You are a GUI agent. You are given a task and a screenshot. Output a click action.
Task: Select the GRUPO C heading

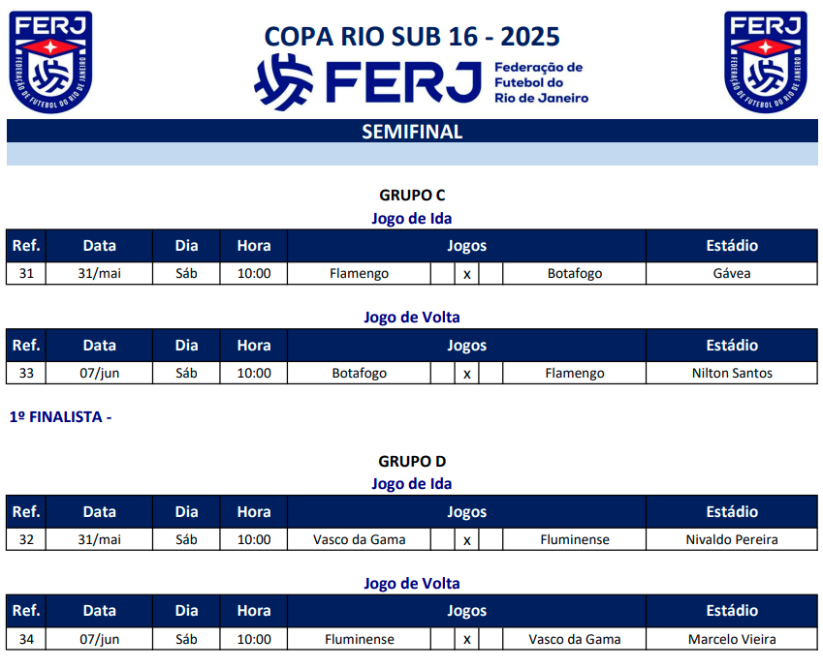412,195
